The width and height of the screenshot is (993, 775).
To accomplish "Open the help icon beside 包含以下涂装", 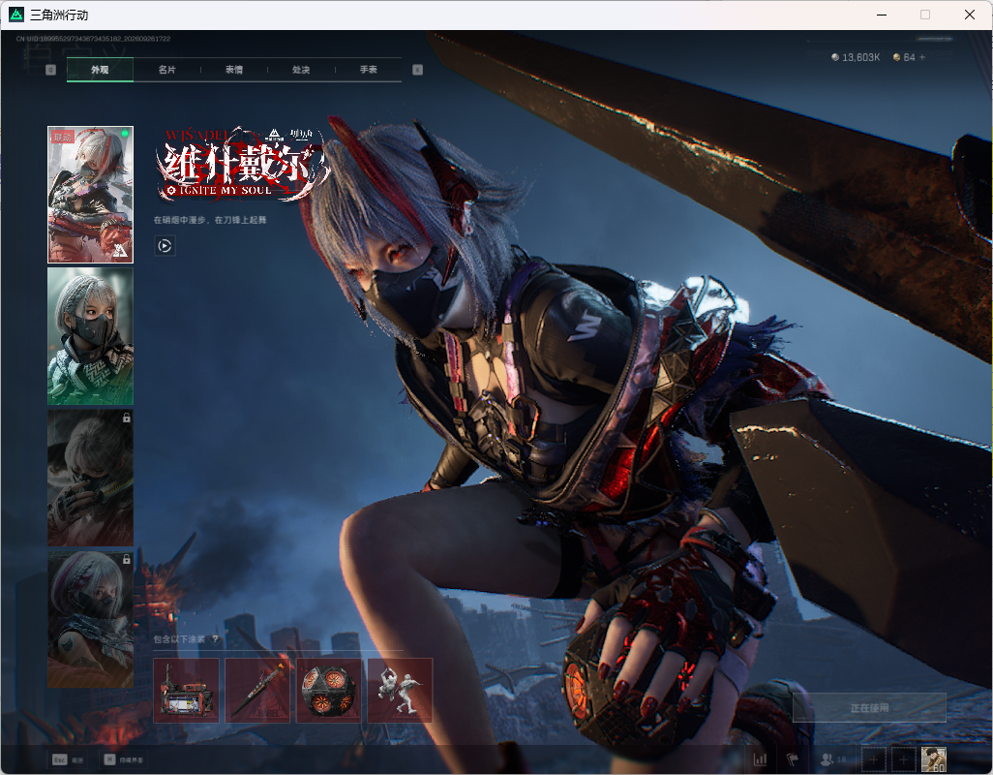I will [x=215, y=638].
